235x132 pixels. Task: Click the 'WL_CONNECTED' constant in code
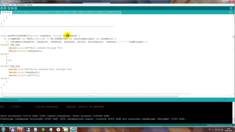59,39
